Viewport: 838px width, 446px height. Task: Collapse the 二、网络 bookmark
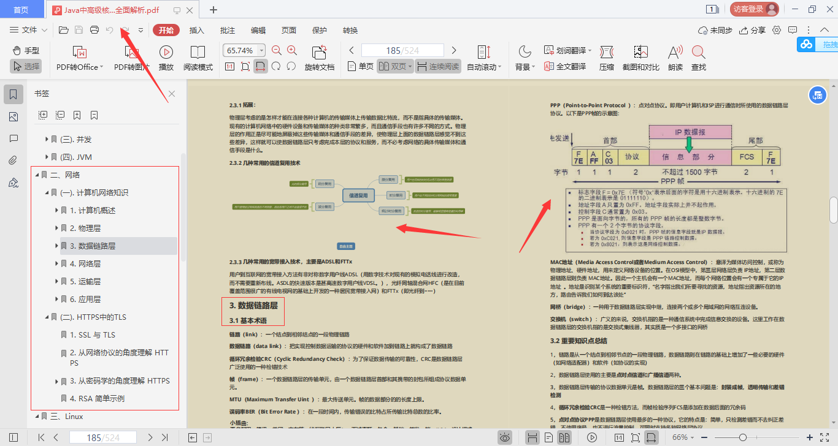point(37,175)
